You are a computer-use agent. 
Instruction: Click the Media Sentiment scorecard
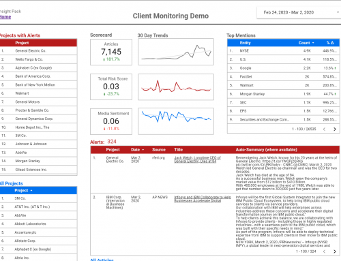point(111,121)
